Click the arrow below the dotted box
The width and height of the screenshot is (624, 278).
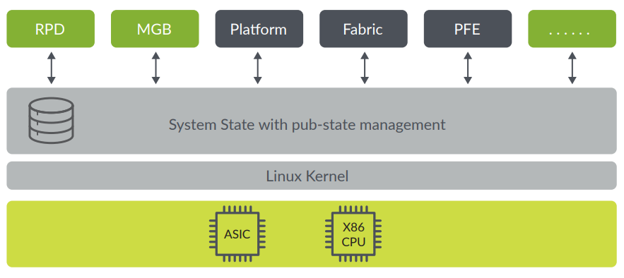[x=572, y=68]
